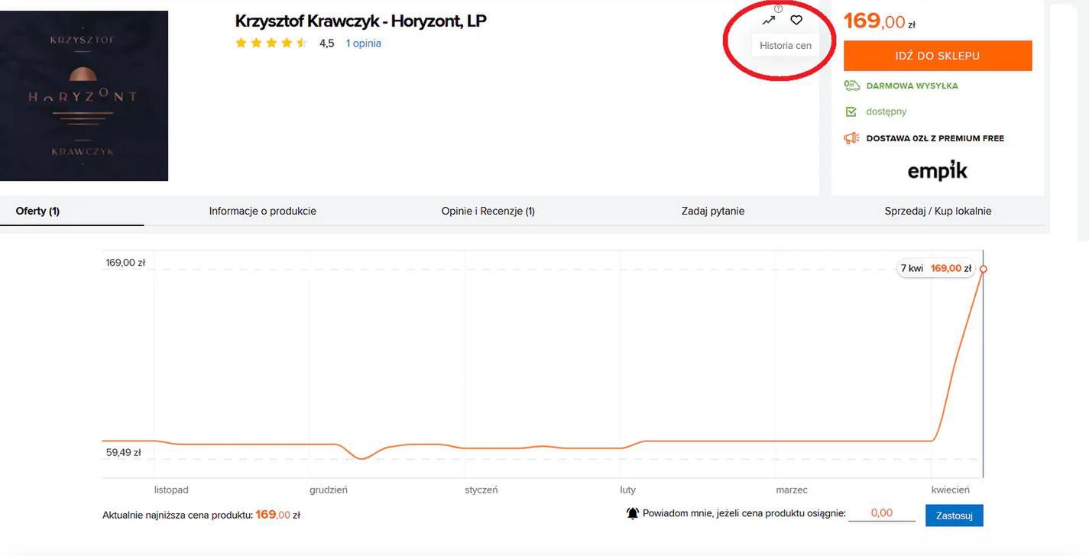Select the 169,00 zł price in header
Screen dimensions: 1089x556
(x=880, y=21)
